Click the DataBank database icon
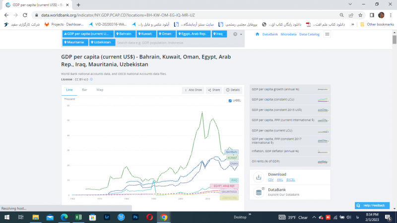The width and height of the screenshot is (397, 223). [x=259, y=192]
